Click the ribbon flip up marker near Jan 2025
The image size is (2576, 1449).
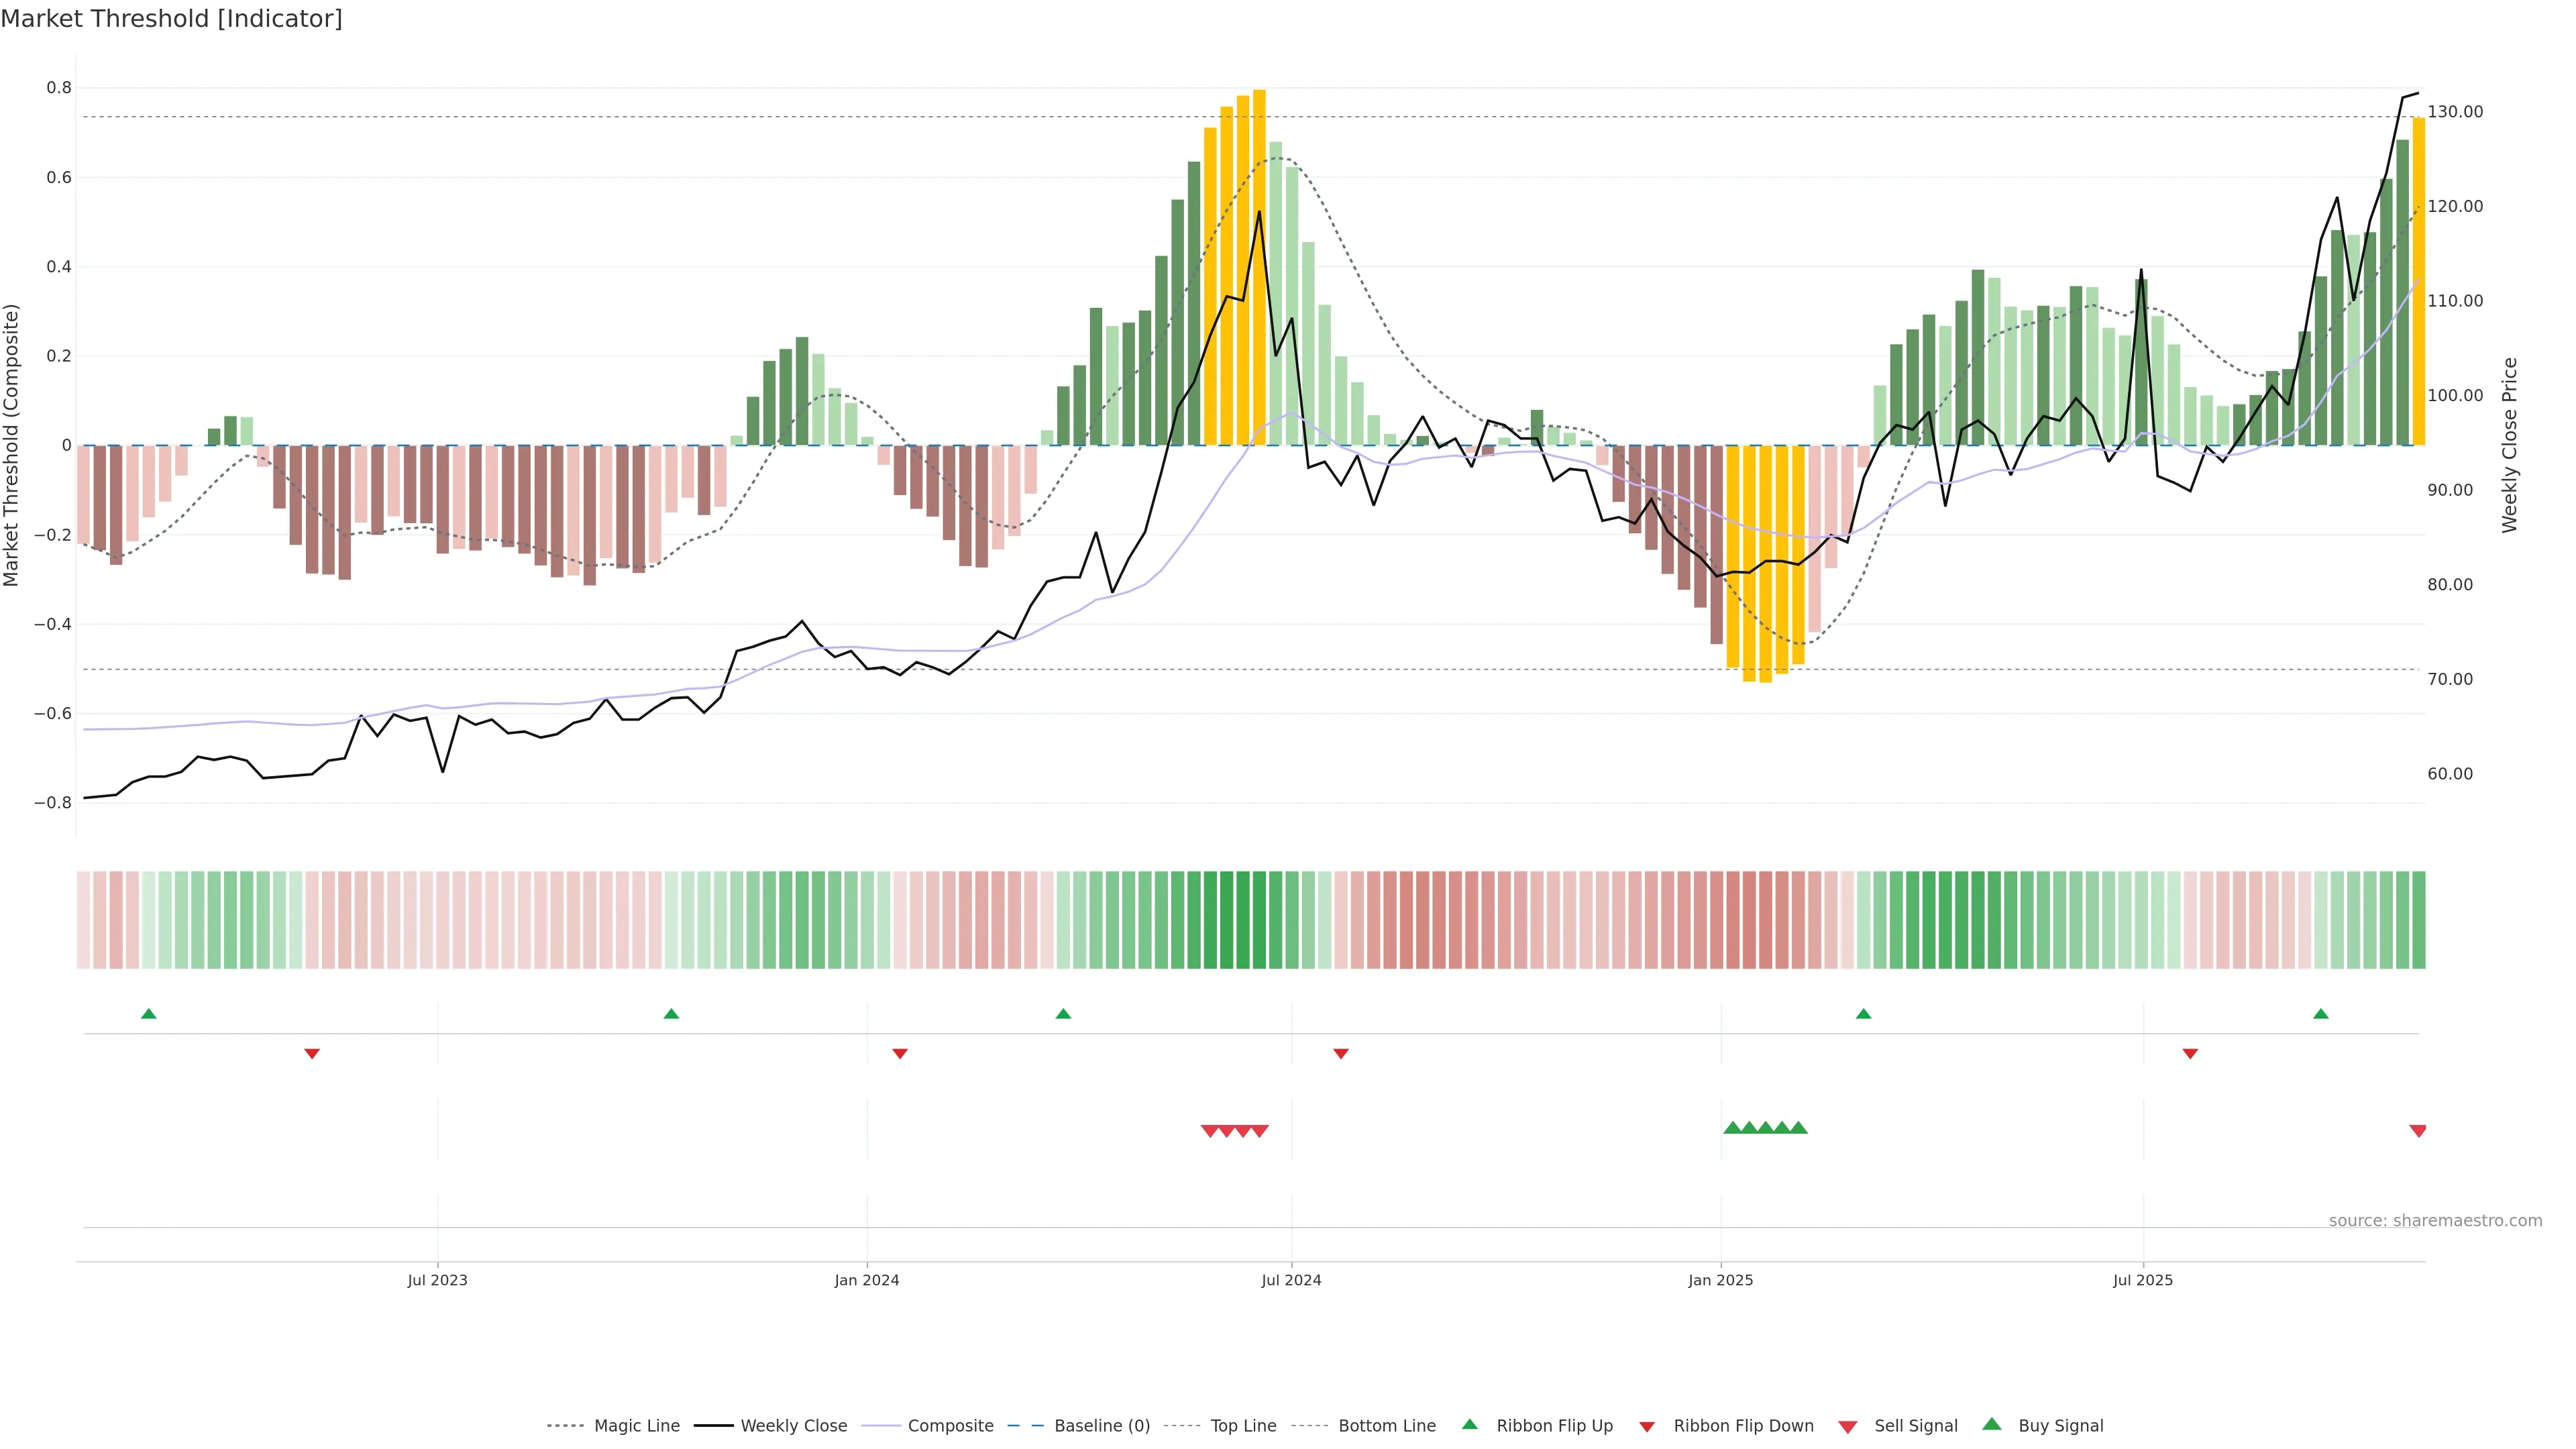[x=1863, y=1014]
